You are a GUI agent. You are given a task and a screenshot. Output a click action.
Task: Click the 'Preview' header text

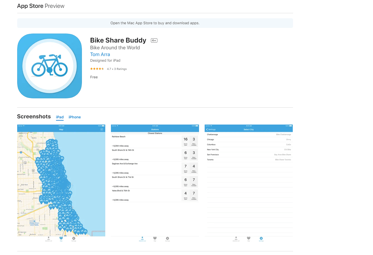tap(55, 6)
